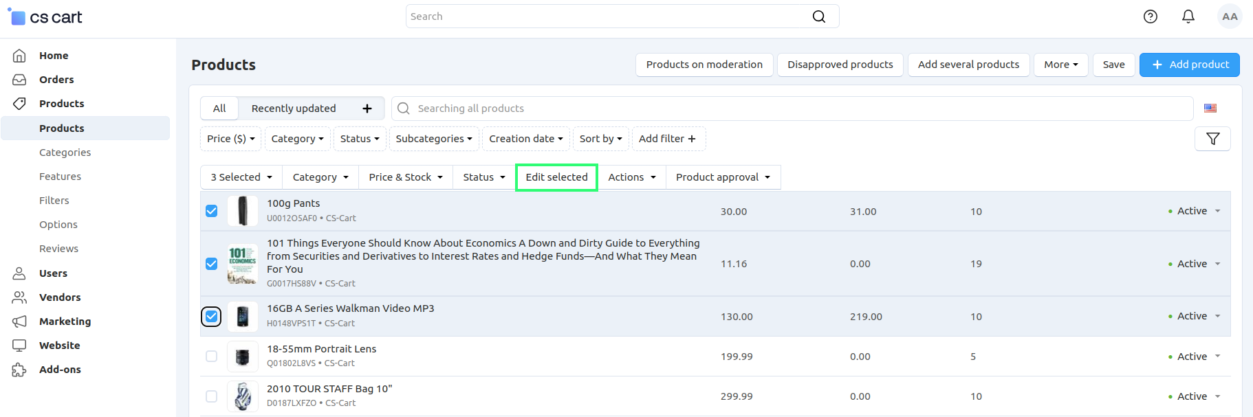Open the bulk Category dropdown in selection bar
This screenshot has height=417, width=1253.
click(320, 177)
